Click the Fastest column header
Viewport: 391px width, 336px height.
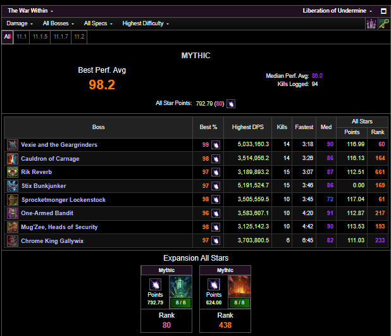point(304,127)
